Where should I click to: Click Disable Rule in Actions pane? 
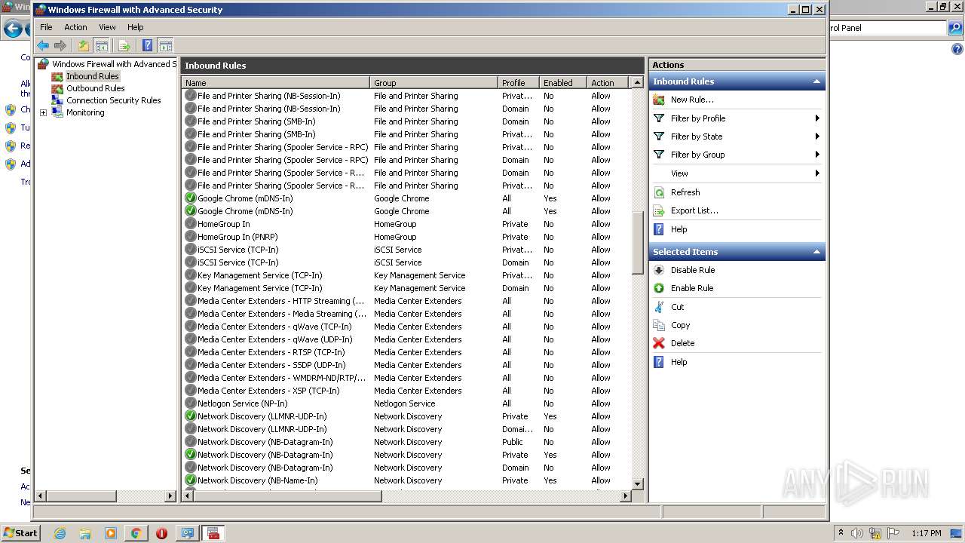(693, 270)
